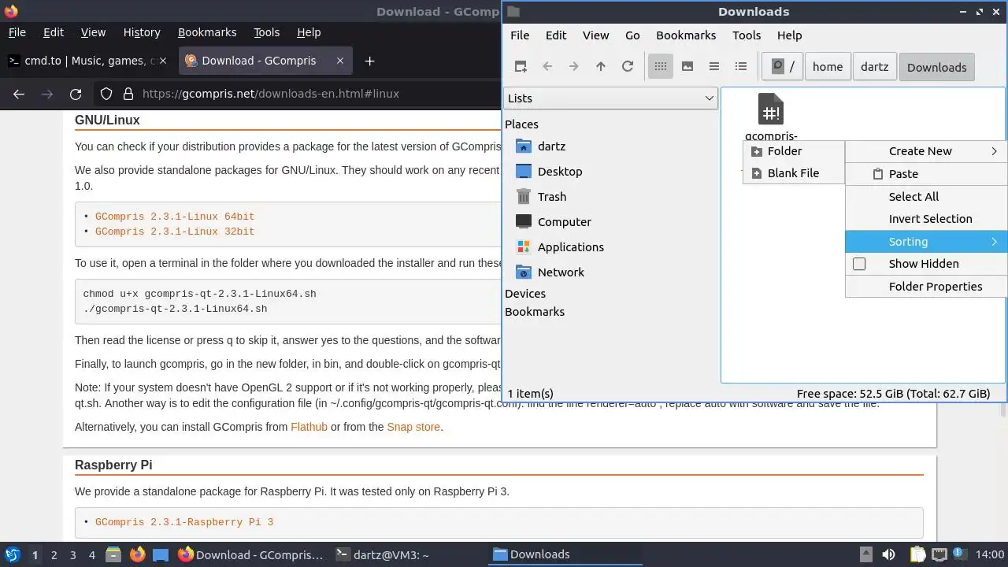
Task: Close the Download - GCompris tab
Action: click(x=340, y=61)
